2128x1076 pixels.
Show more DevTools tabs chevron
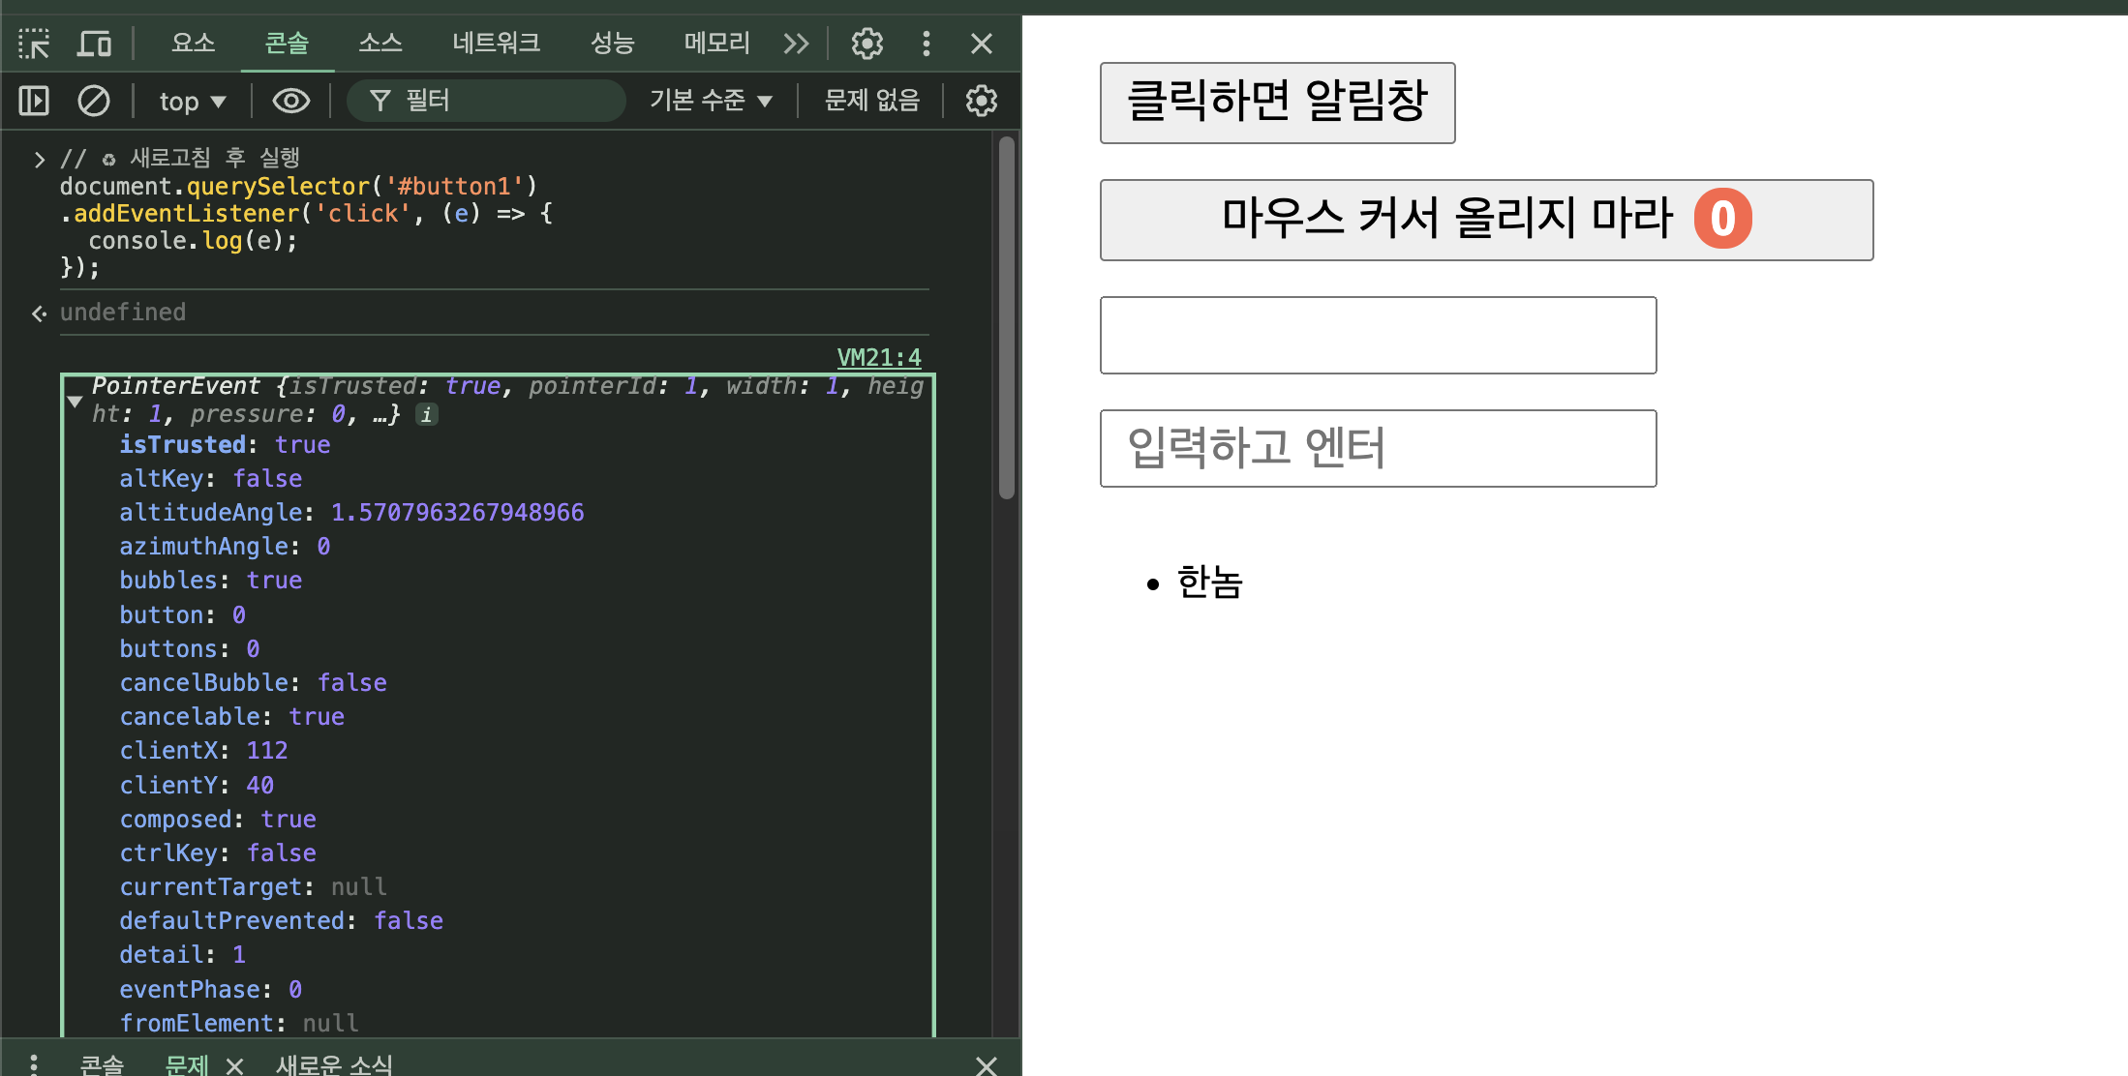click(796, 44)
